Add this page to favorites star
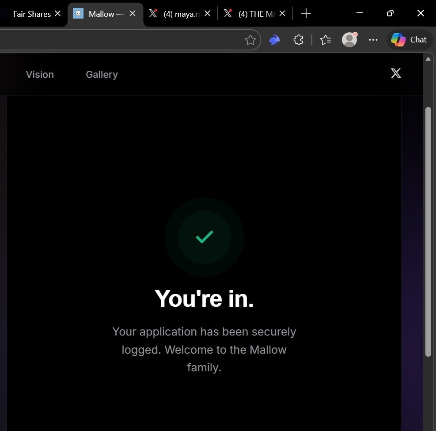 (250, 40)
